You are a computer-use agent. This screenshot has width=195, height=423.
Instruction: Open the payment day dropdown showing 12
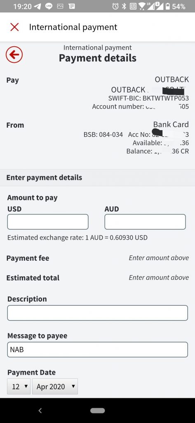click(x=19, y=387)
